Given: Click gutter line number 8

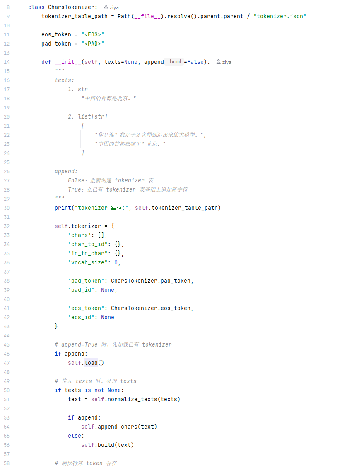Looking at the screenshot, I should point(8,7).
